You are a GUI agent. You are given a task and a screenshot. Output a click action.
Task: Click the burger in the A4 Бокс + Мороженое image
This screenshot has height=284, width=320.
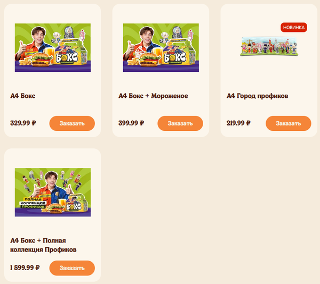[149, 60]
